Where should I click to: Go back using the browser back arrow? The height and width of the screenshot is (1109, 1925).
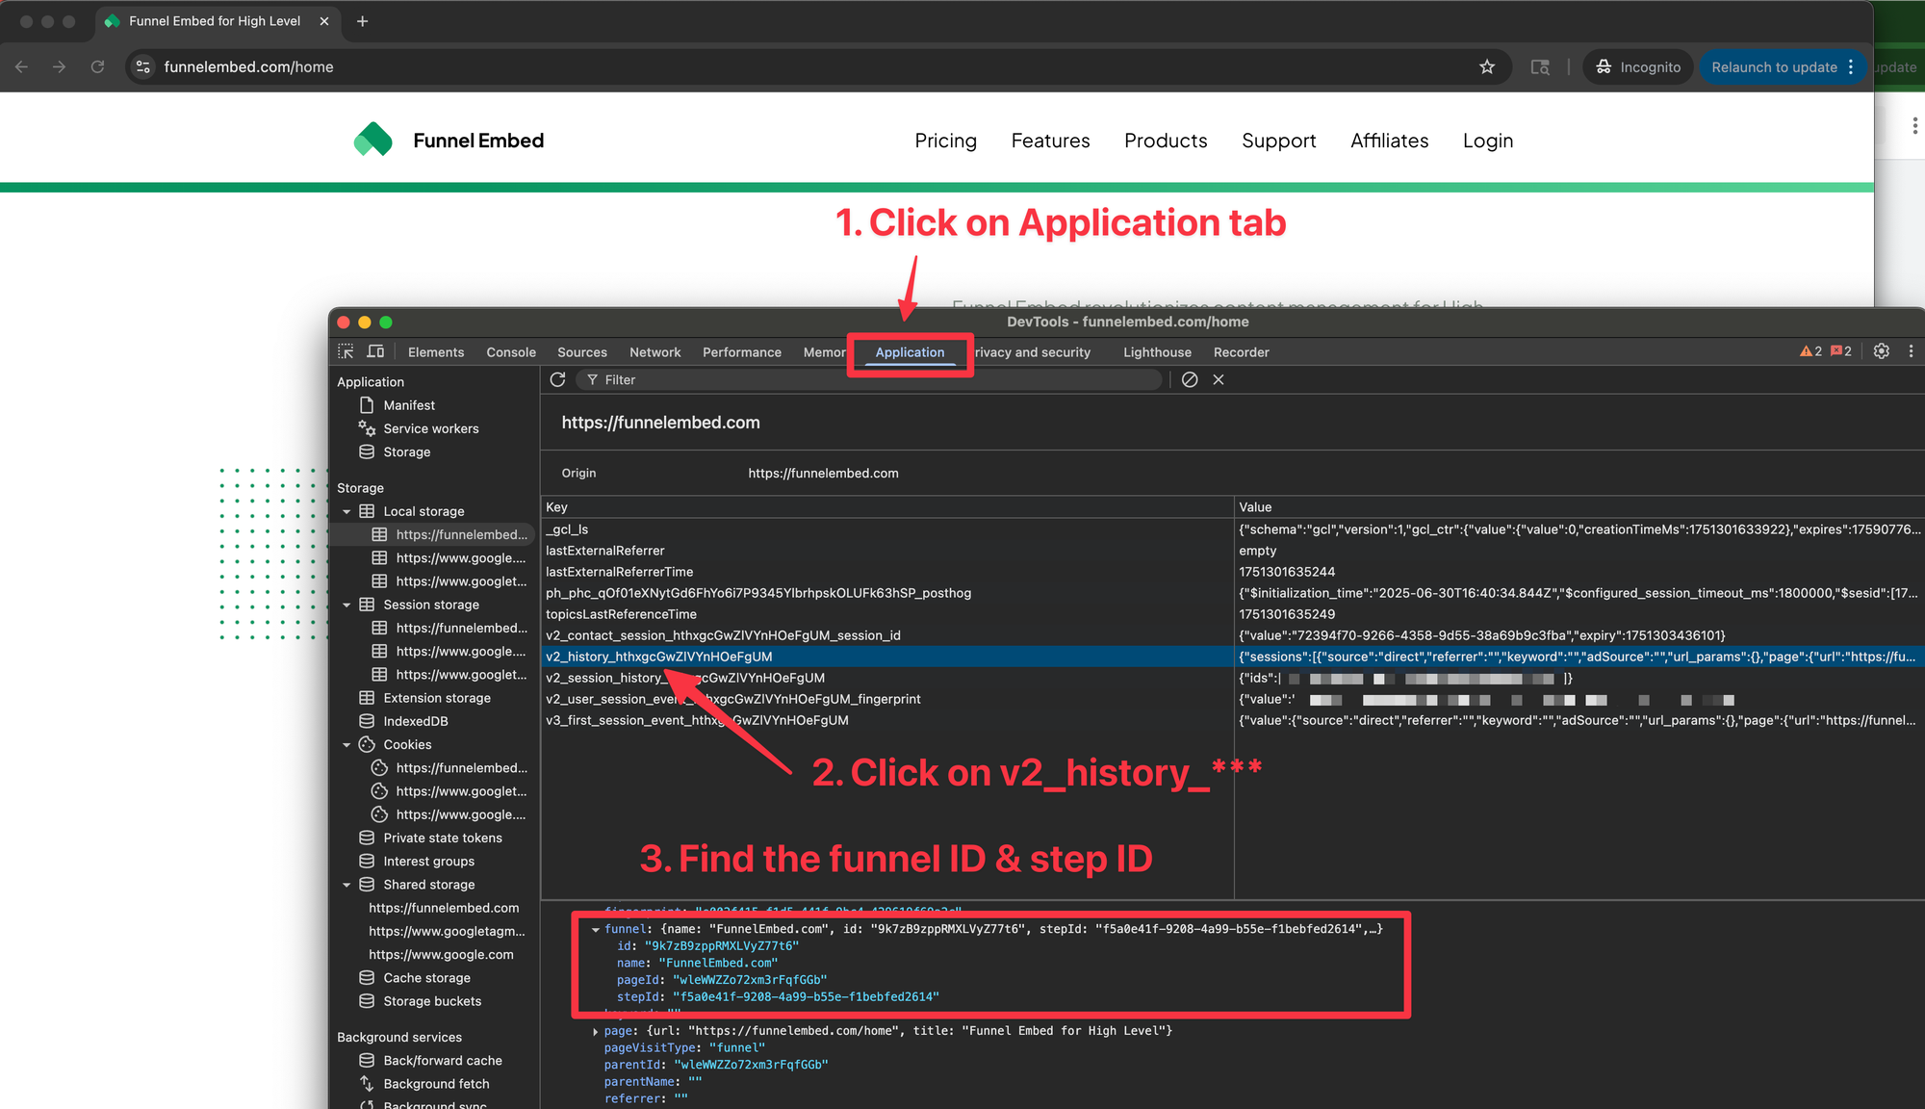point(21,66)
